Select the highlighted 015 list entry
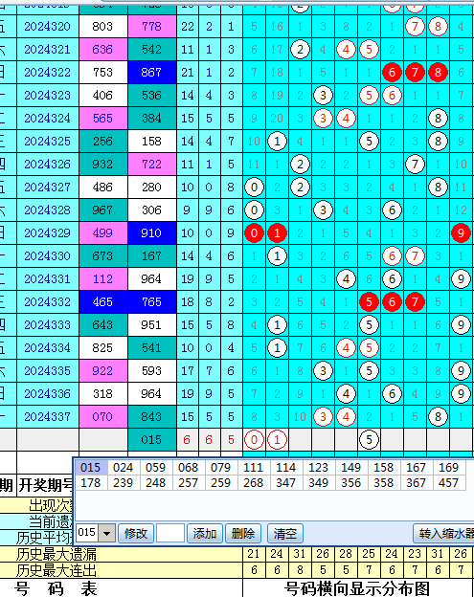 coord(90,467)
